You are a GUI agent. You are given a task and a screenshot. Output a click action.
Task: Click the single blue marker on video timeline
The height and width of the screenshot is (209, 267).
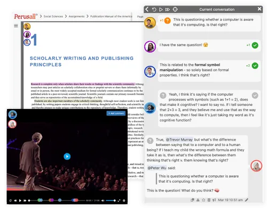tap(60, 200)
